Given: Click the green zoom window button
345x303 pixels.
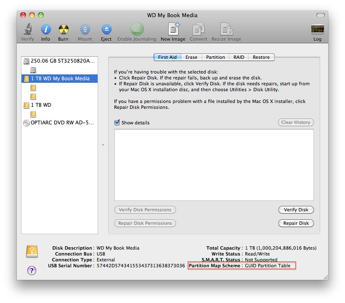Looking at the screenshot, I should click(x=41, y=15).
